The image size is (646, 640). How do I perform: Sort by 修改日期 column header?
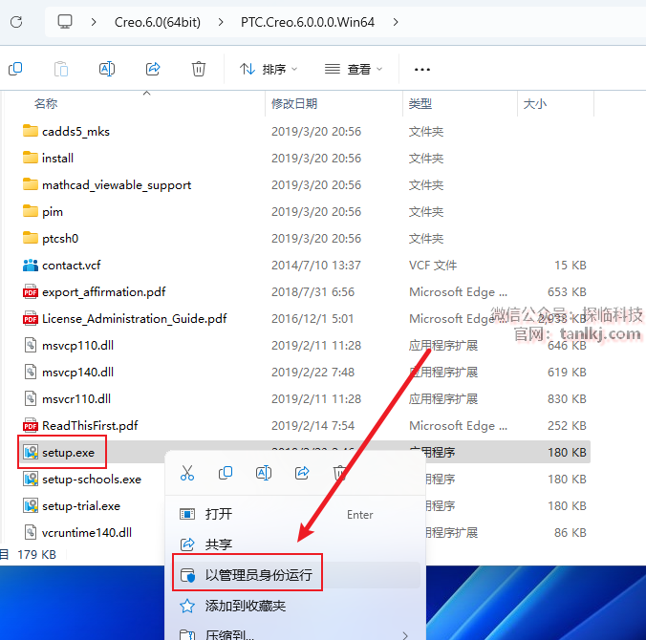point(294,103)
